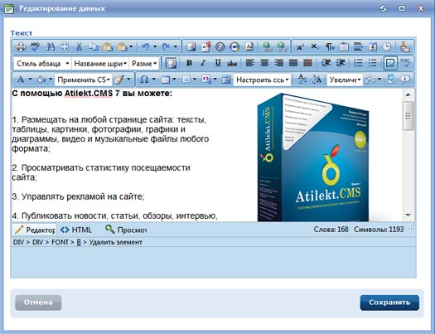Open background color paint bucket picker
This screenshot has width=435, height=334.
[41, 80]
